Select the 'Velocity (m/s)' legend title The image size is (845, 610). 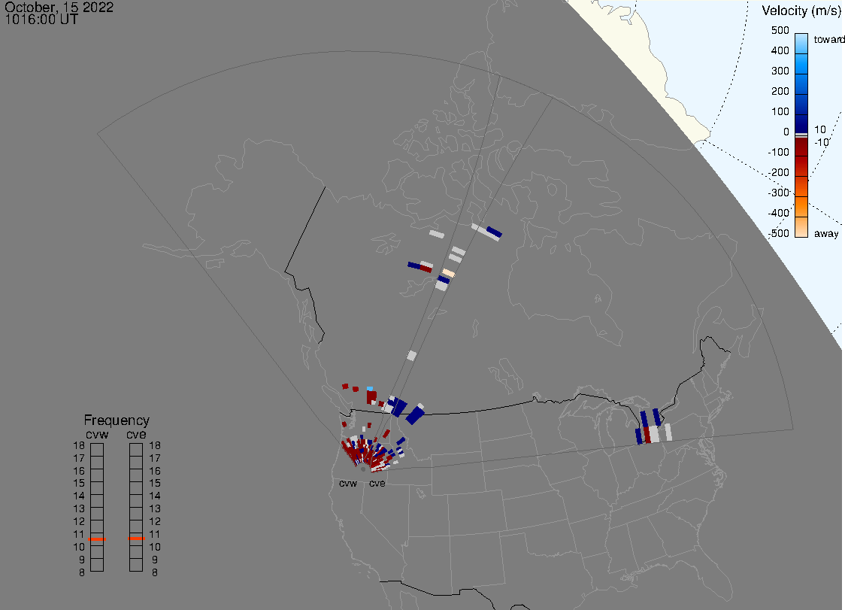pos(801,11)
